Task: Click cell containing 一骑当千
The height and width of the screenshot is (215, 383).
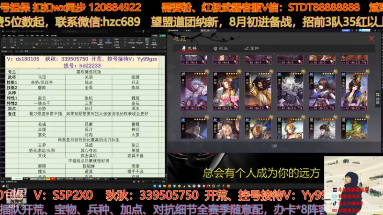Action: tap(42, 103)
